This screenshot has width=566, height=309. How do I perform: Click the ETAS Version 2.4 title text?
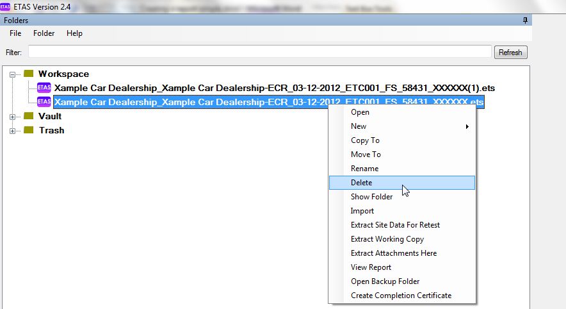click(42, 6)
